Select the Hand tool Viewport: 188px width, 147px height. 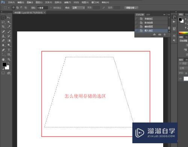tap(3, 59)
